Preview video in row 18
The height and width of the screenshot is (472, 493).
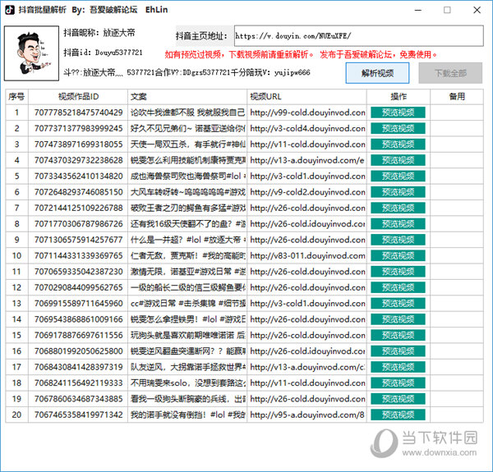click(398, 383)
